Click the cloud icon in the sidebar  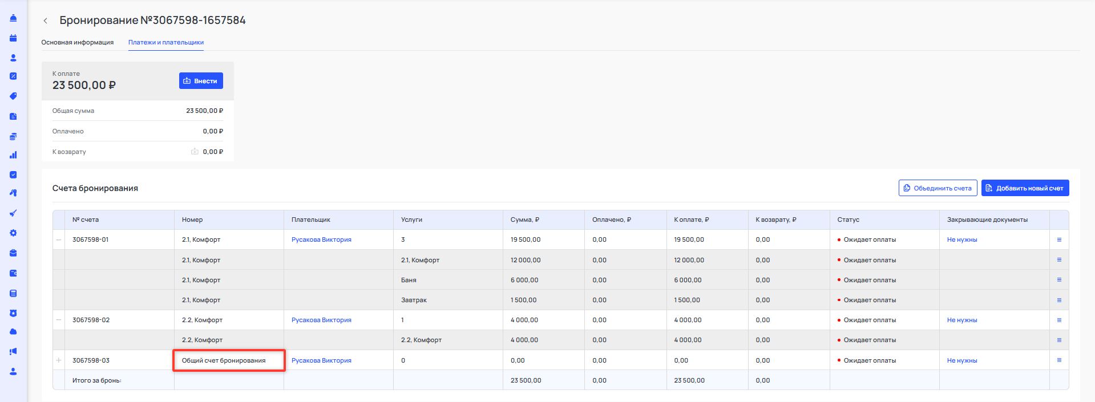pos(13,332)
